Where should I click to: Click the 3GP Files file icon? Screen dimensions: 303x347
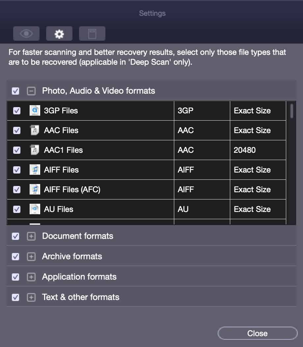pyautogui.click(x=35, y=110)
